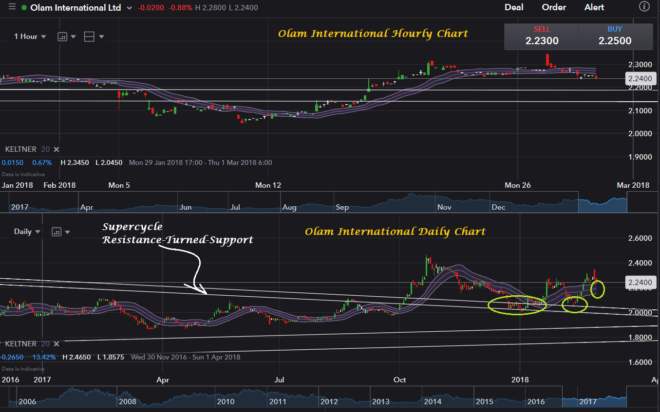Open KELTNER 20 settings on the hourly chart

pos(27,149)
